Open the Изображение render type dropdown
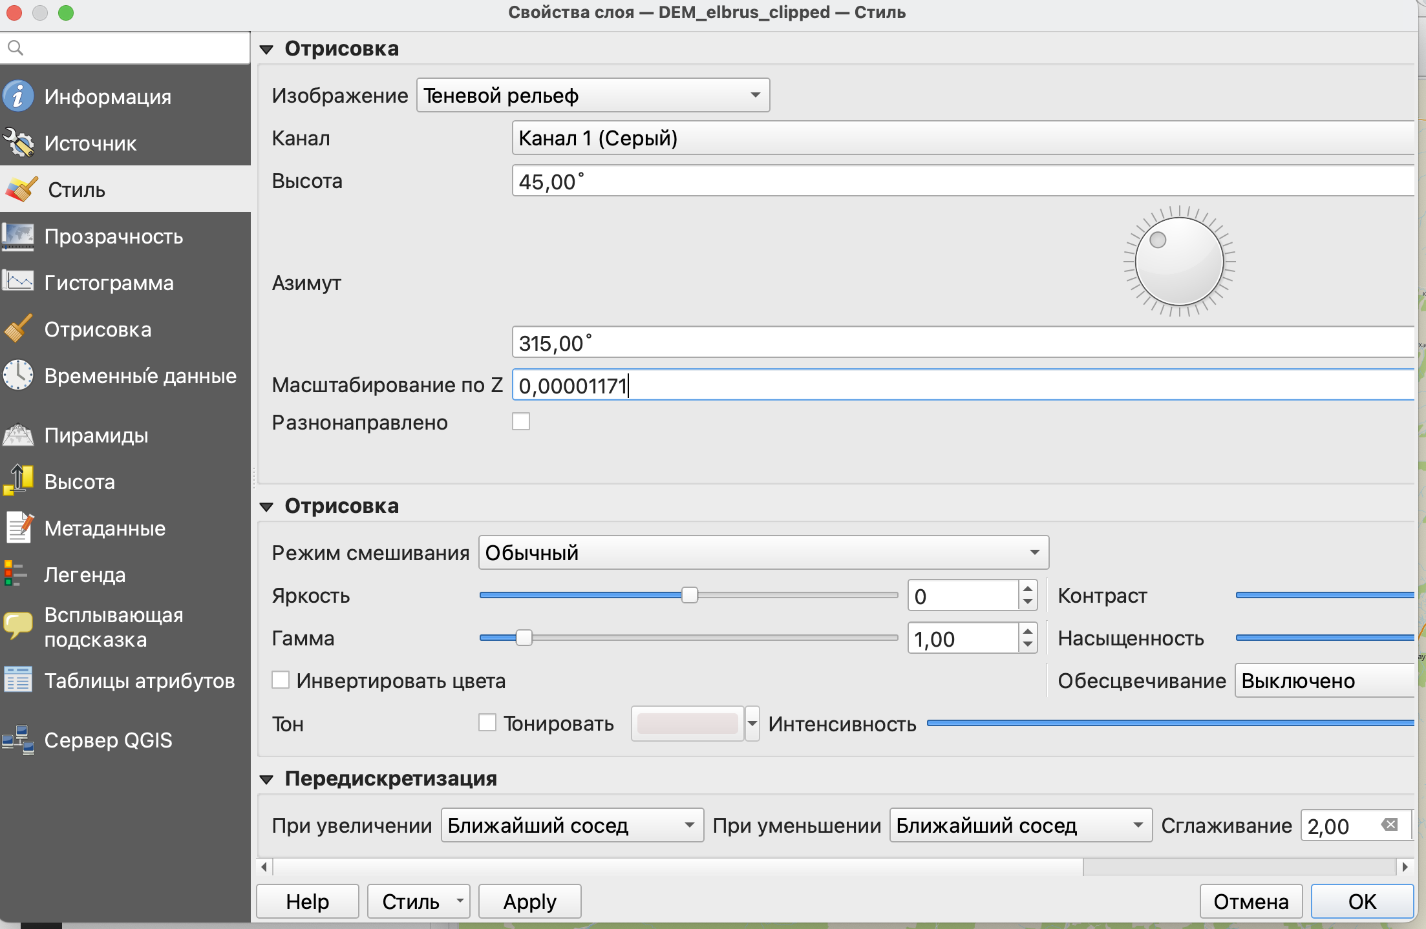 tap(593, 96)
